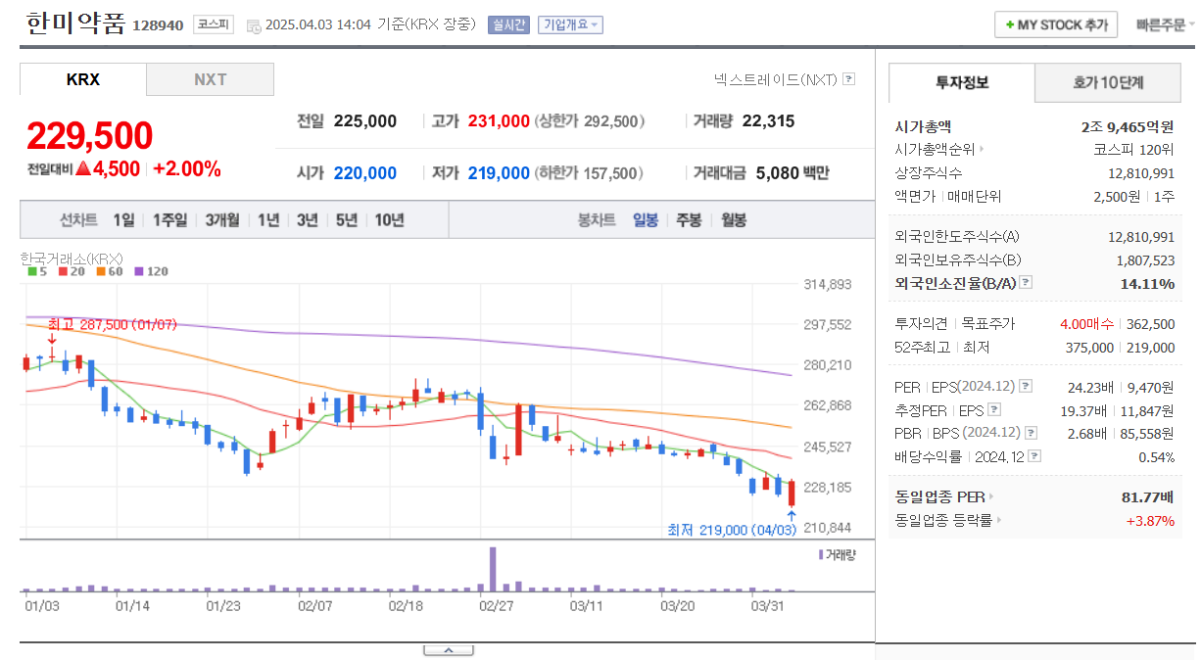Click the 한미약품 stock name heading

click(75, 24)
